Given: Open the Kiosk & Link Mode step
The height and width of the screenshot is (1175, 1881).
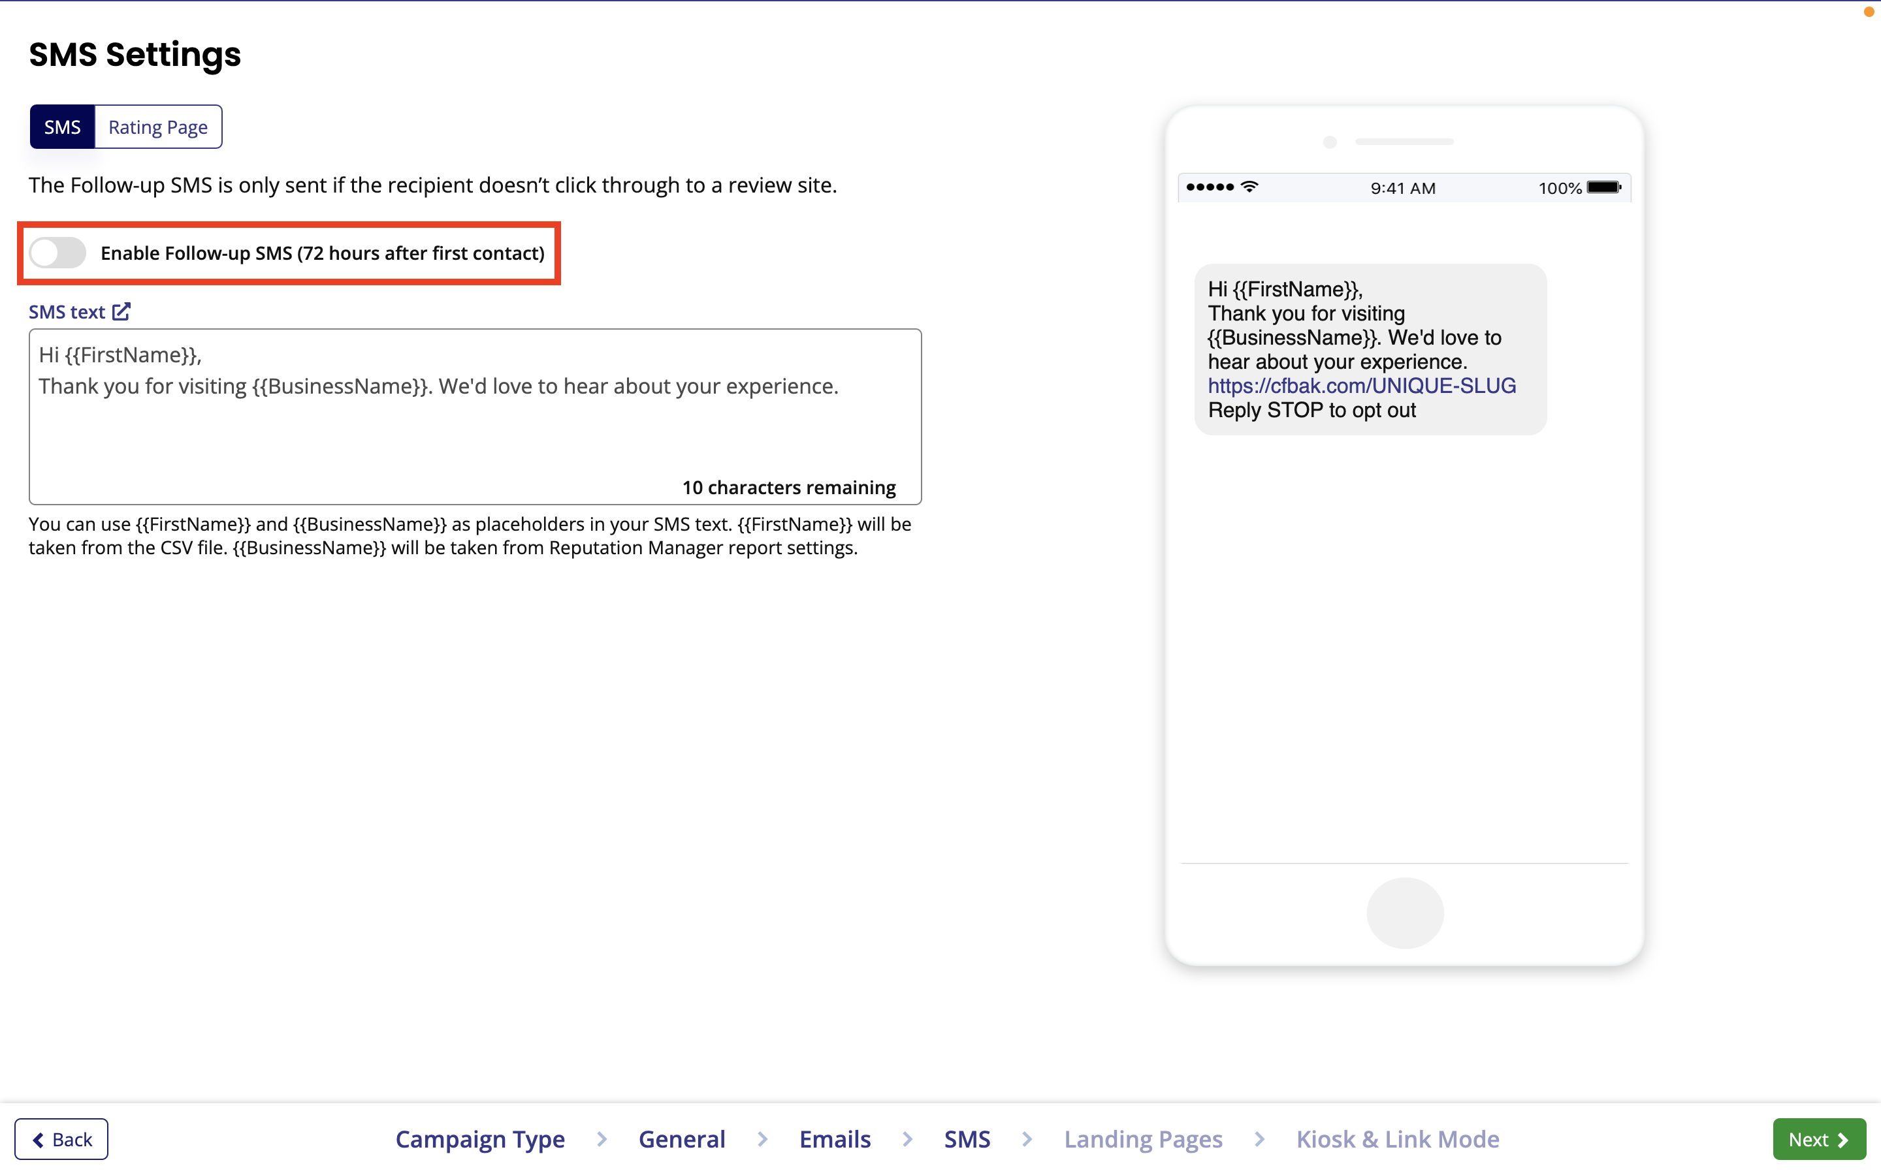Looking at the screenshot, I should coord(1398,1139).
